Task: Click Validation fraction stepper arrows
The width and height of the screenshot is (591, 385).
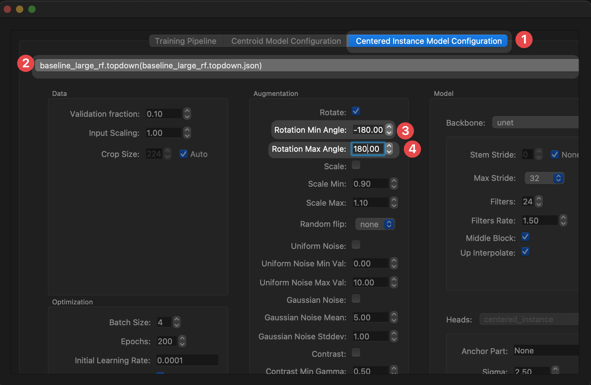Action: pyautogui.click(x=187, y=114)
